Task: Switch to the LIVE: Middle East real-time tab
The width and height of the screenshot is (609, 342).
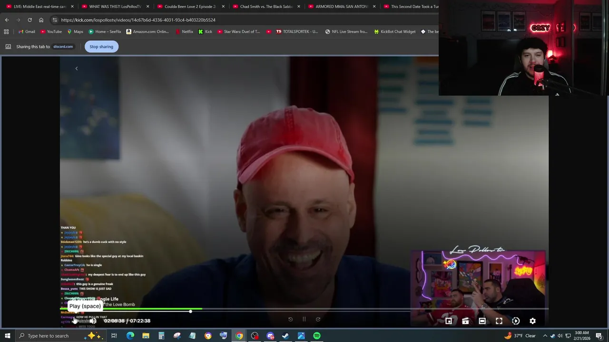Action: (39, 7)
